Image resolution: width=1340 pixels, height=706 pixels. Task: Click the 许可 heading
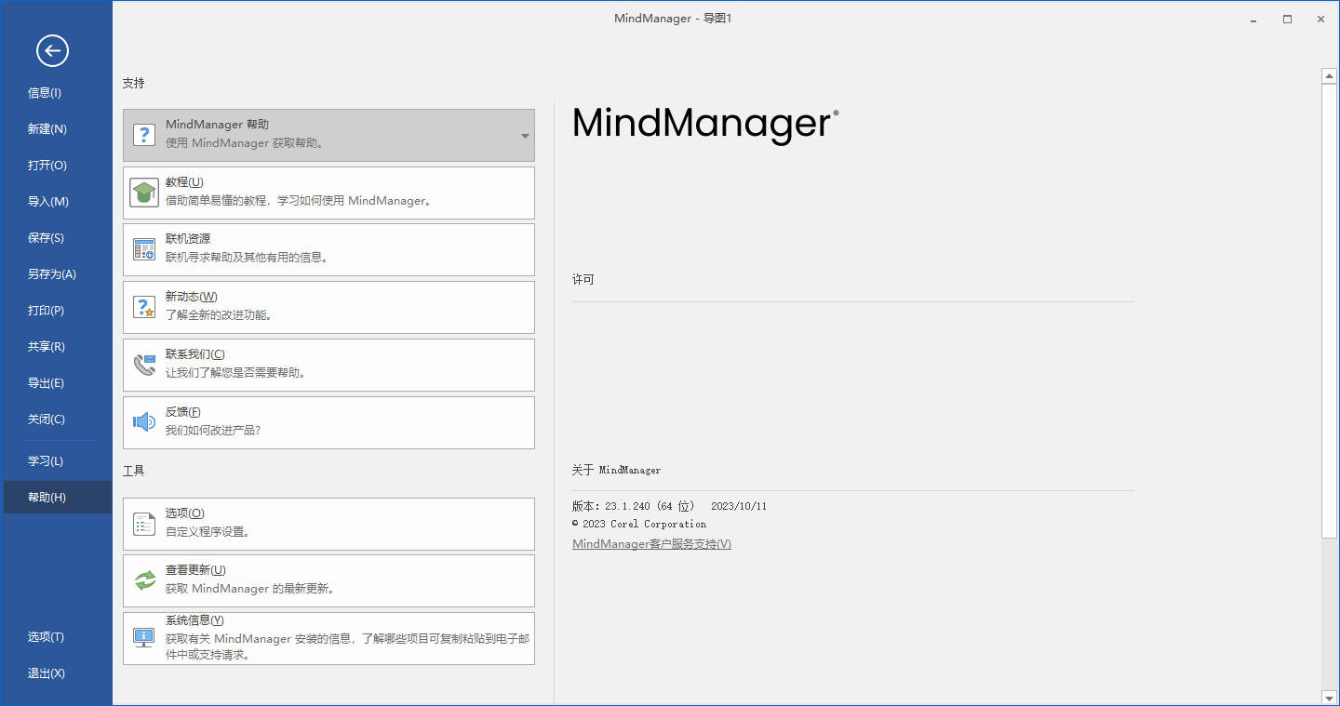tap(583, 280)
